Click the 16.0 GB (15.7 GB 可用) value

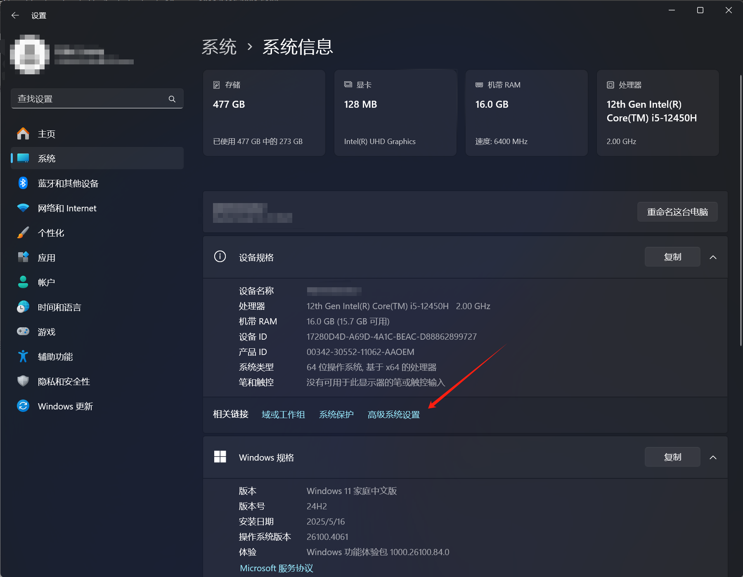(x=348, y=322)
